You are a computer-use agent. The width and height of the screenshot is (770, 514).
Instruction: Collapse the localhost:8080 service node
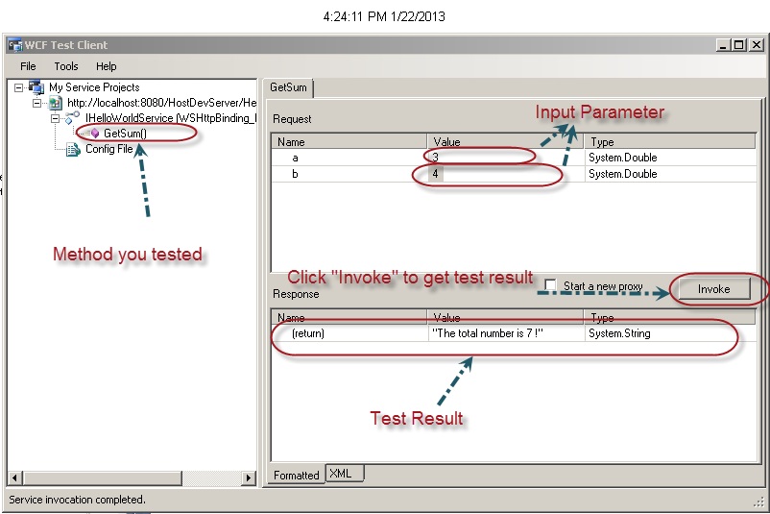pyautogui.click(x=37, y=103)
